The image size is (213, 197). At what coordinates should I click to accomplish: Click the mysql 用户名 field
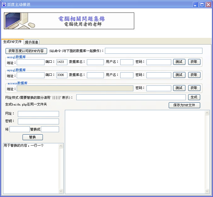click(127, 75)
